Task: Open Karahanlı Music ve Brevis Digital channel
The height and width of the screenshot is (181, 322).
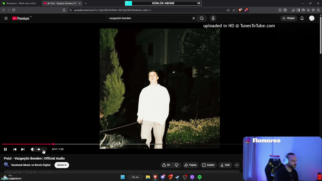Action: point(31,165)
